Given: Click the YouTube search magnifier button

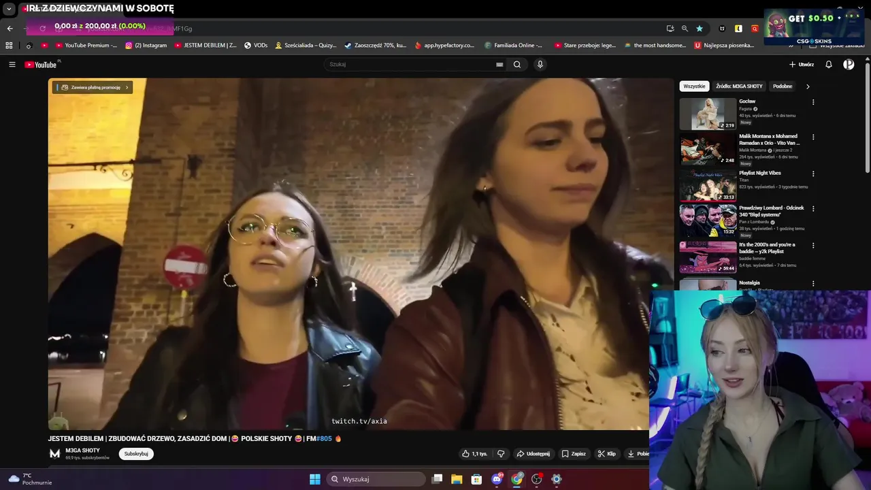Looking at the screenshot, I should click(517, 65).
